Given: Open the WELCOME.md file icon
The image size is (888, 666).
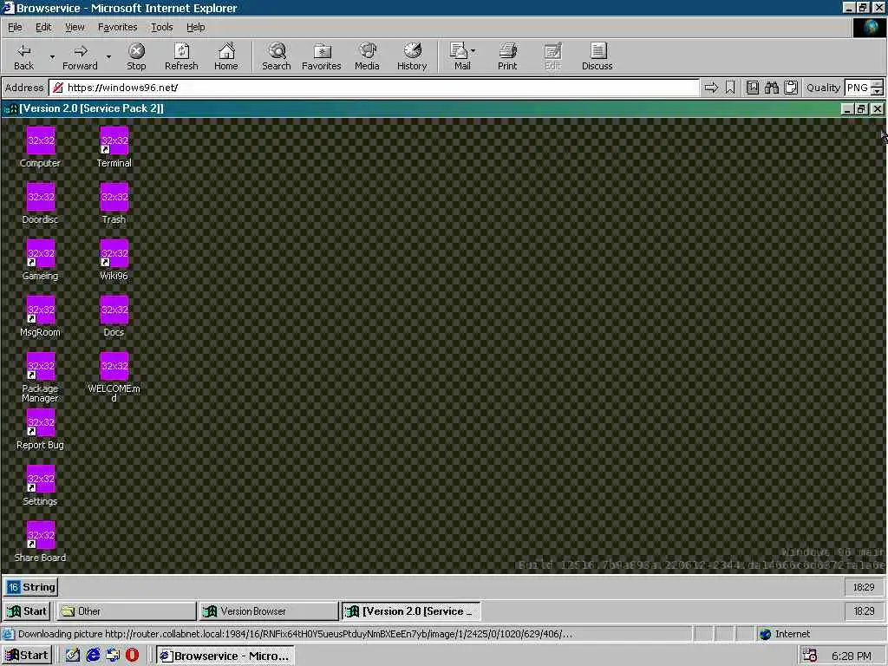Looking at the screenshot, I should click(x=114, y=377).
